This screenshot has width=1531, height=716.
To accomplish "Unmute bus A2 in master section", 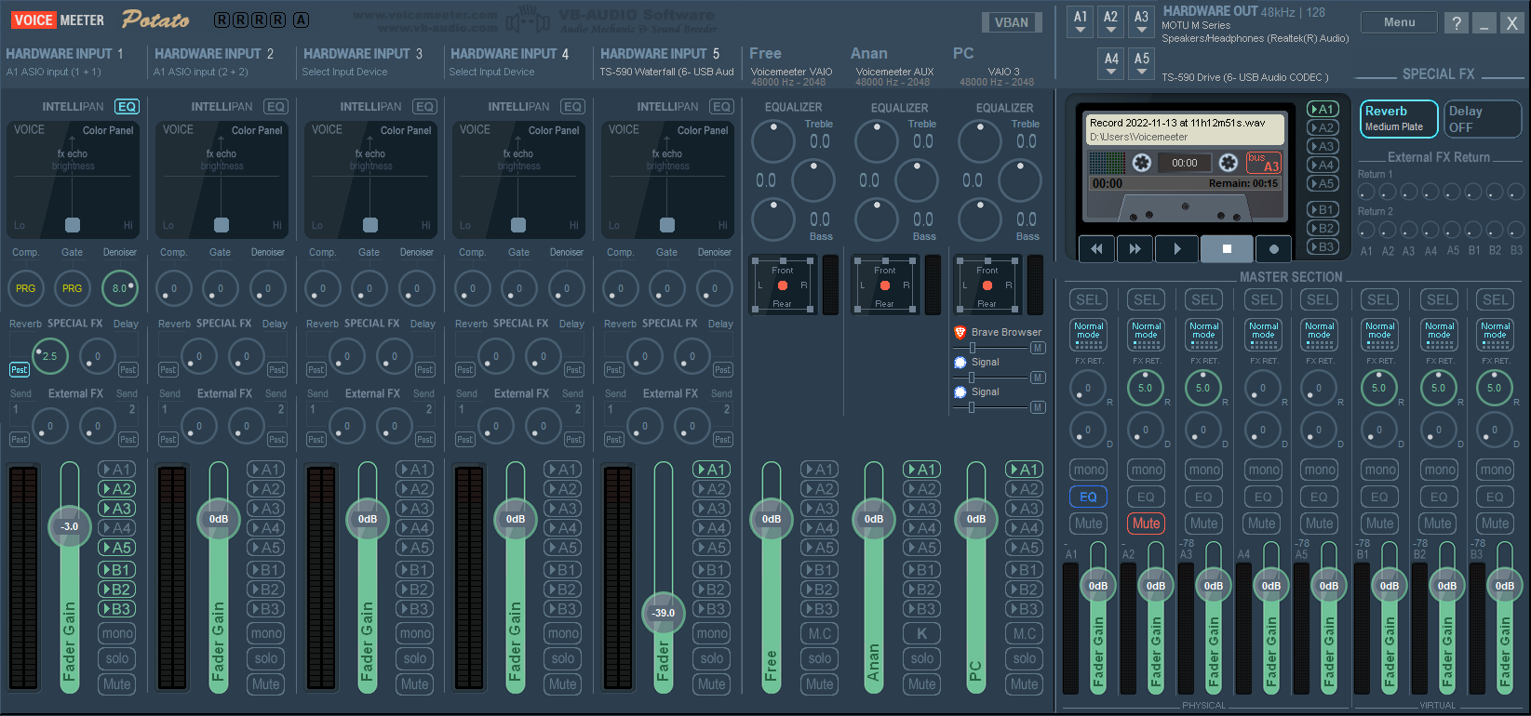I will click(x=1147, y=524).
